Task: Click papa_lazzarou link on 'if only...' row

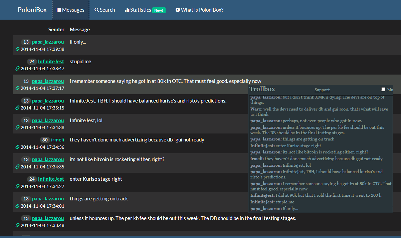Action: coord(48,42)
